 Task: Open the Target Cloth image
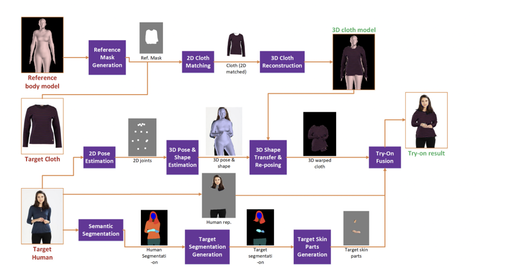point(42,125)
